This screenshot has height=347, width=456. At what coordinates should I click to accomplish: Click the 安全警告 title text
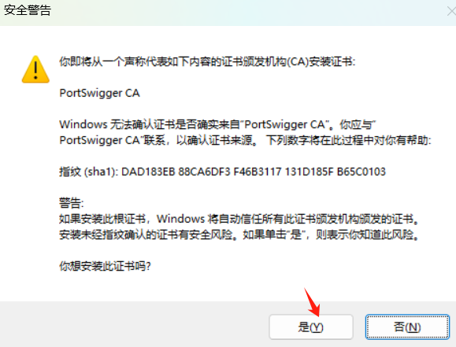(x=28, y=10)
